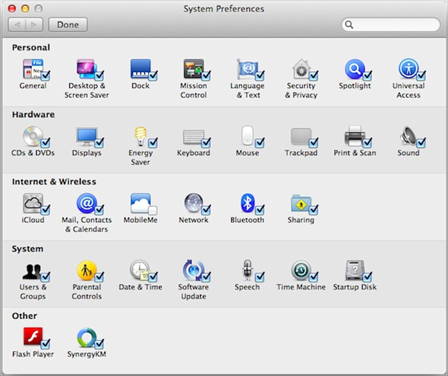Click the System section heading
Viewport: 448px width, 376px height.
[28, 249]
